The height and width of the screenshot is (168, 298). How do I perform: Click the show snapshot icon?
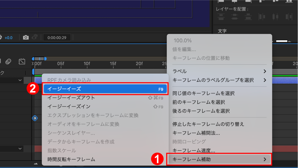click(35, 37)
